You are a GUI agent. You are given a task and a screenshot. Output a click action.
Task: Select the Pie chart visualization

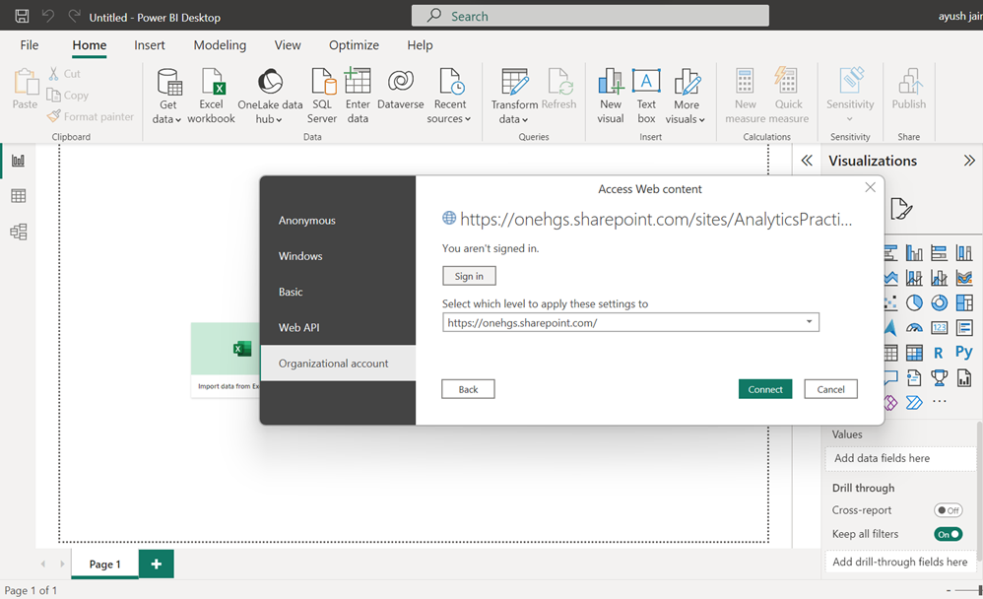(x=914, y=303)
